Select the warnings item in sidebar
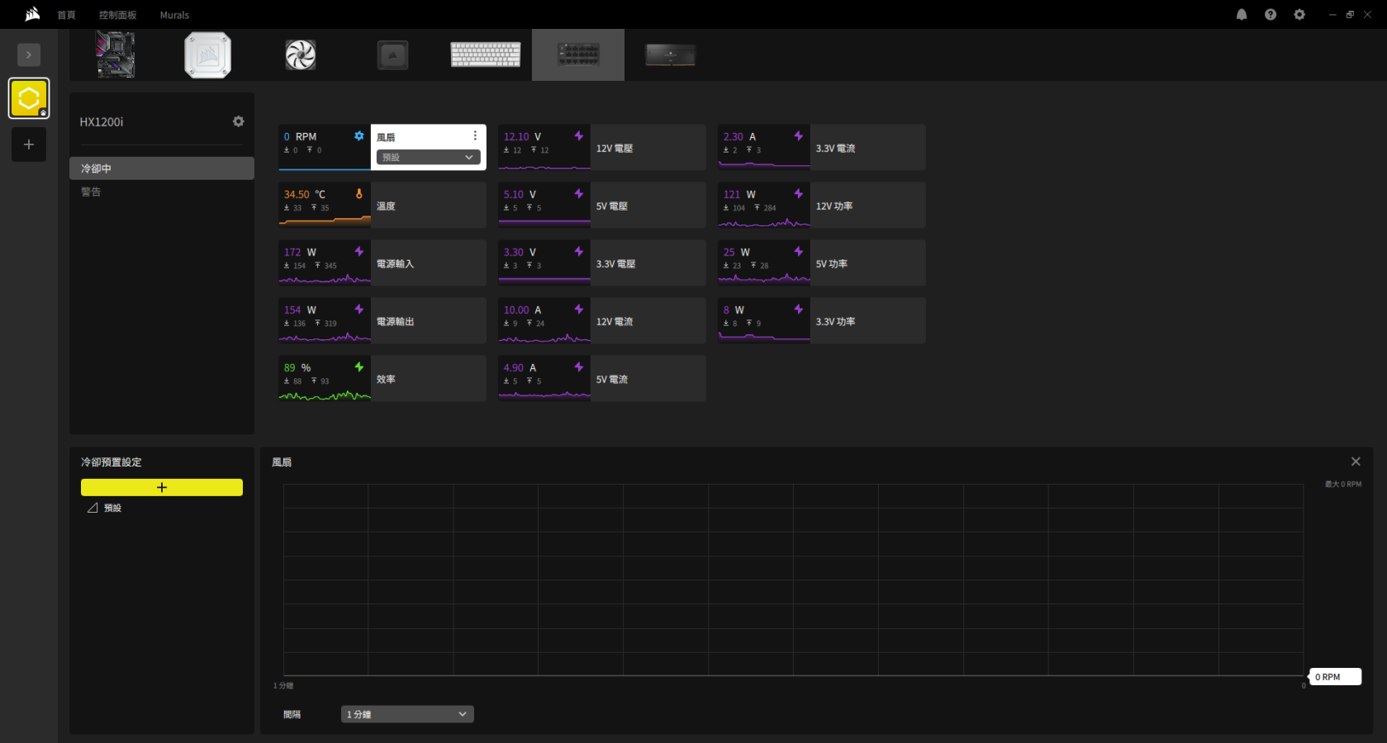Viewport: 1387px width, 743px height. click(91, 192)
